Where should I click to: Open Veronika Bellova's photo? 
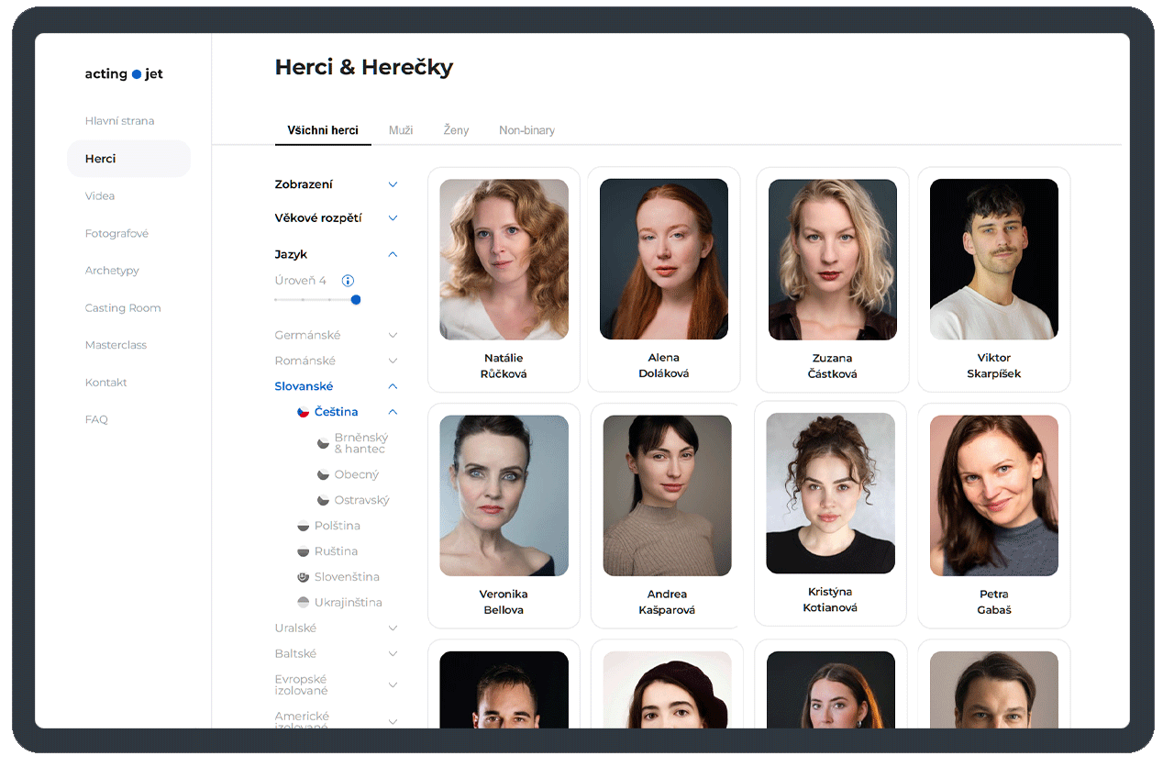click(x=504, y=495)
